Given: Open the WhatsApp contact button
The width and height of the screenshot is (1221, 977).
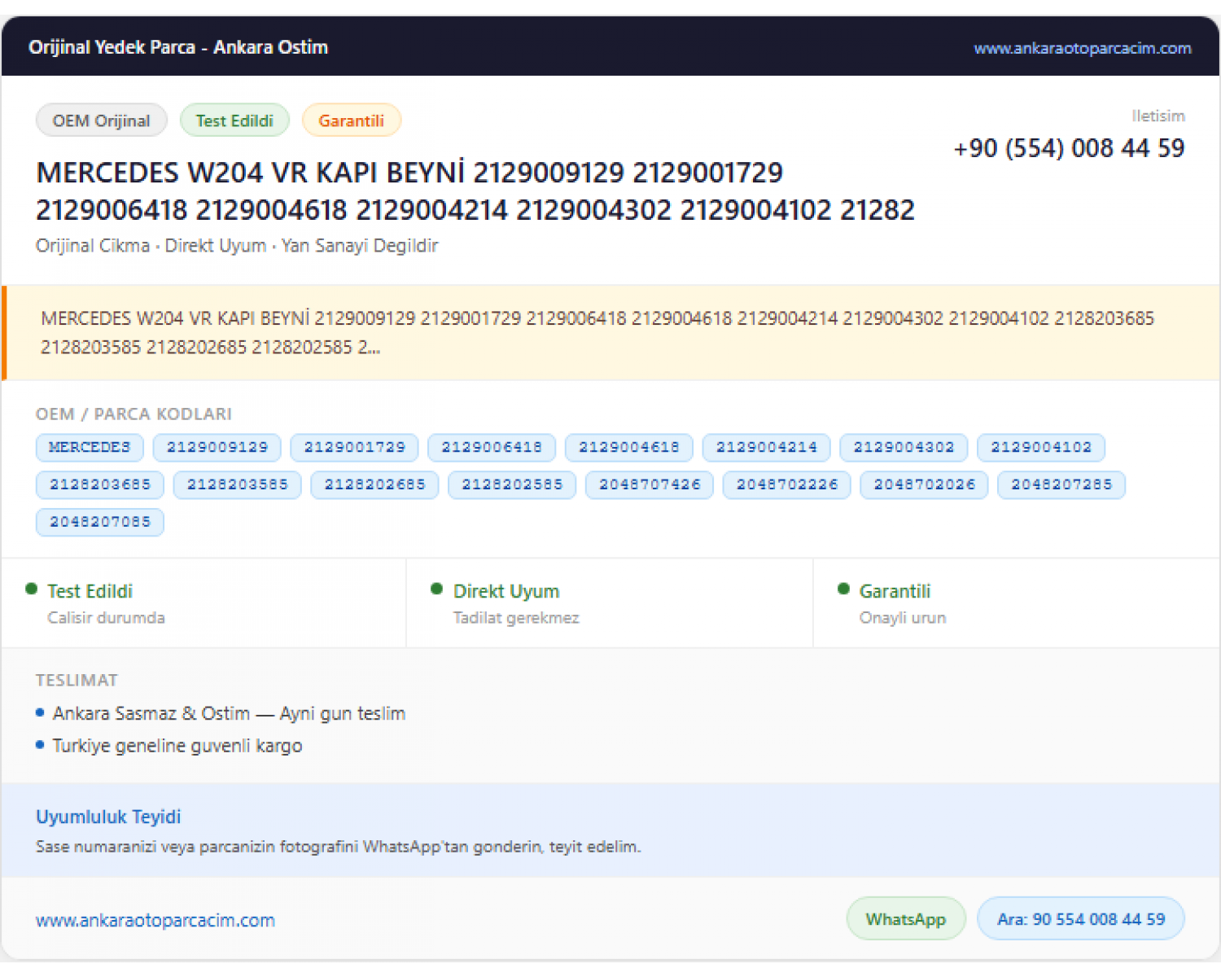Looking at the screenshot, I should point(906,919).
